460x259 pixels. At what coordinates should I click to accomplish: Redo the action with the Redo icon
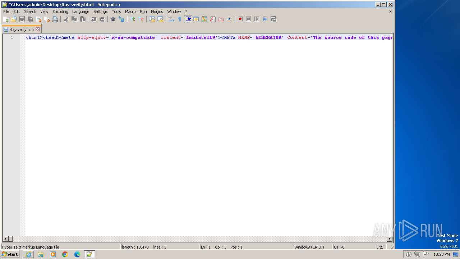[102, 19]
